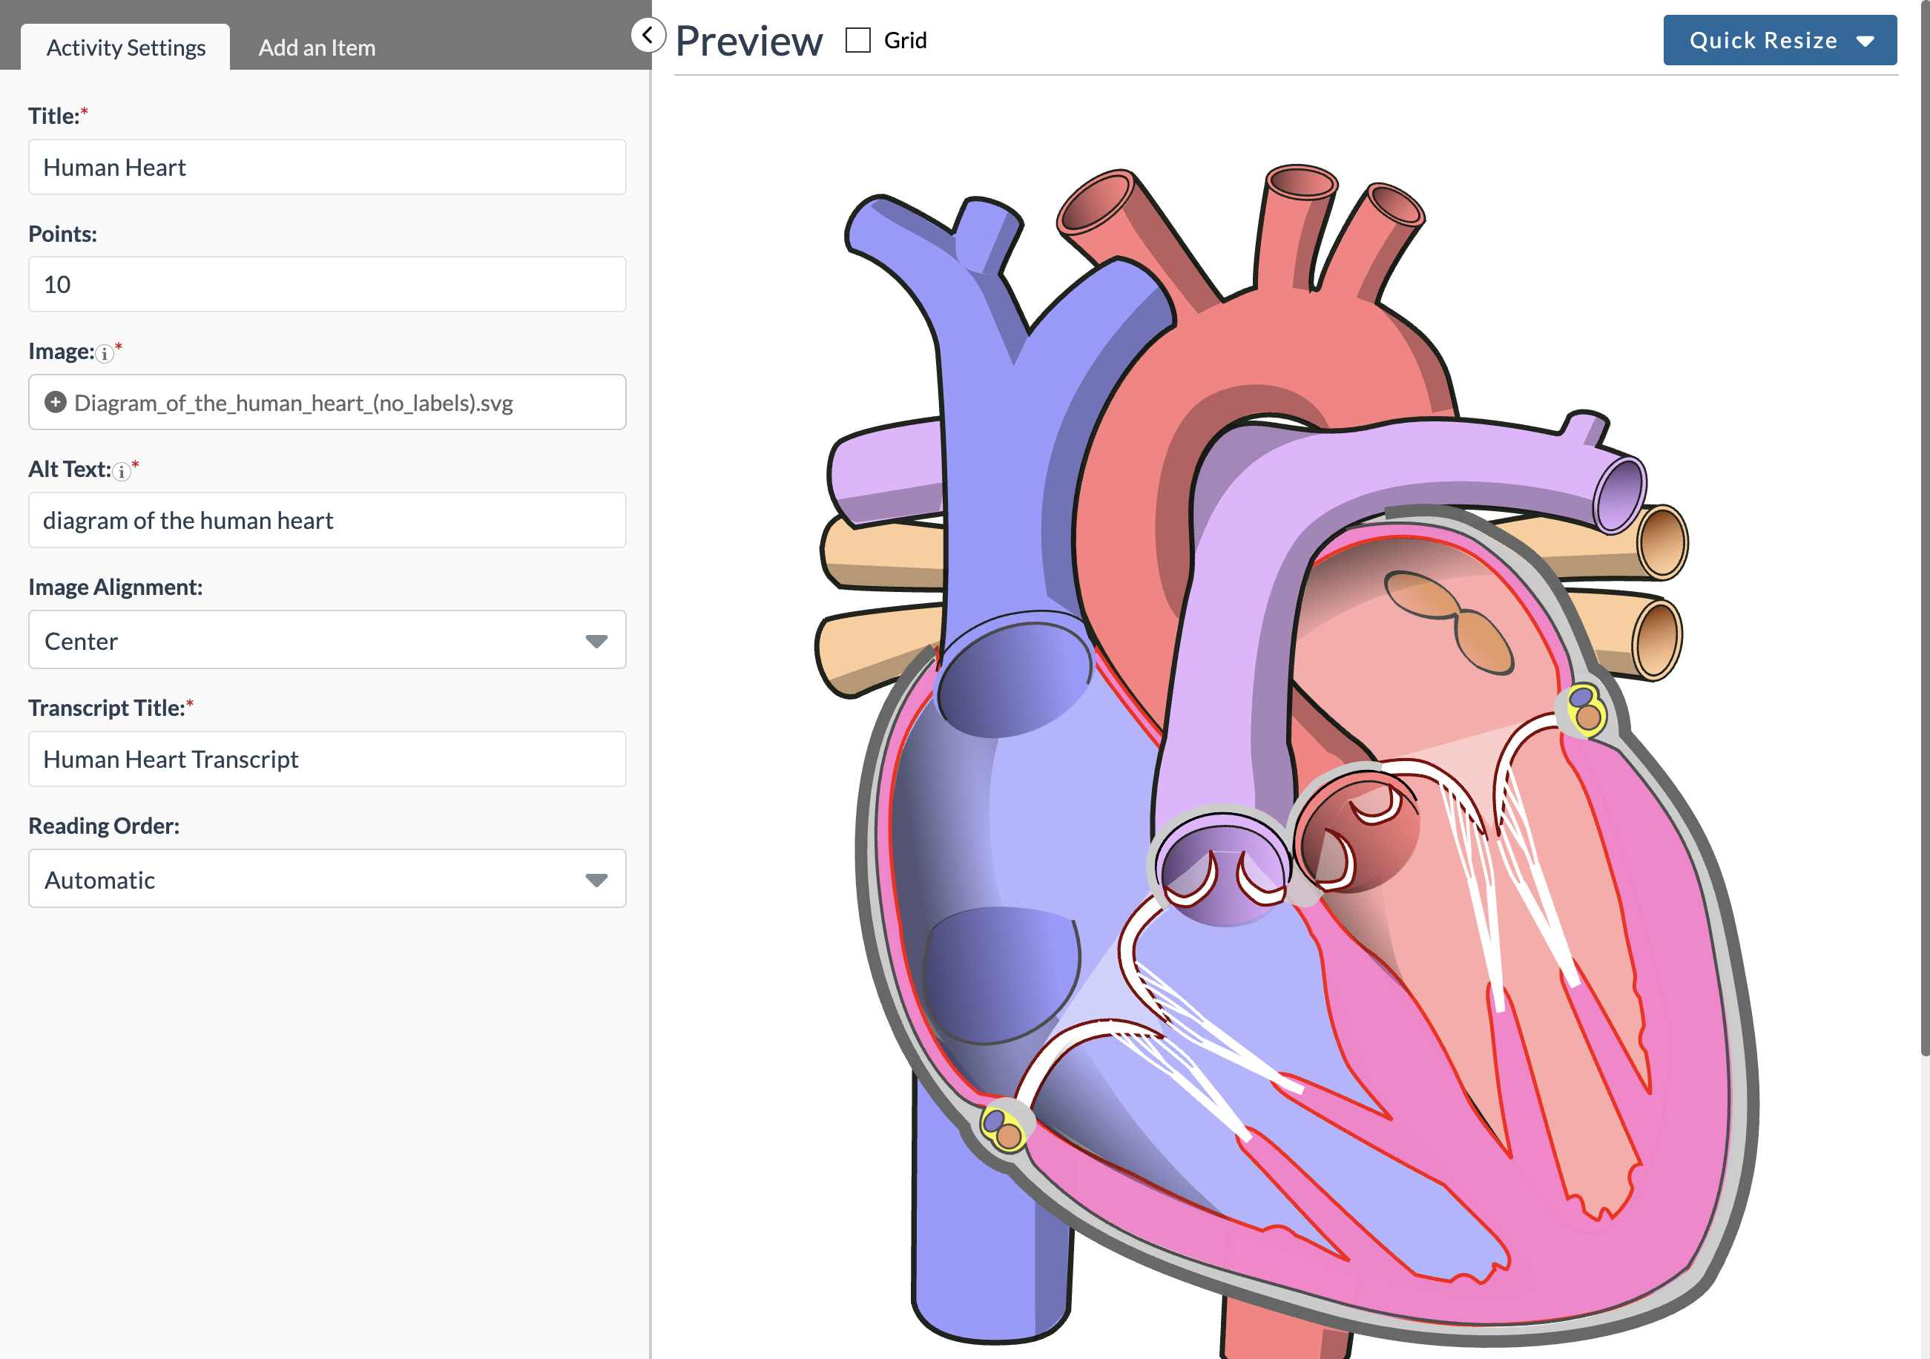The width and height of the screenshot is (1930, 1359).
Task: Click the Title field containing Human Heart
Action: 327,167
